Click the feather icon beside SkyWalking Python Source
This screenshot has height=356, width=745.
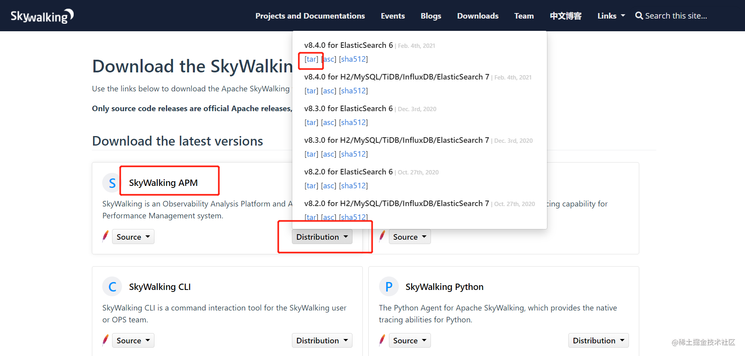coord(381,339)
